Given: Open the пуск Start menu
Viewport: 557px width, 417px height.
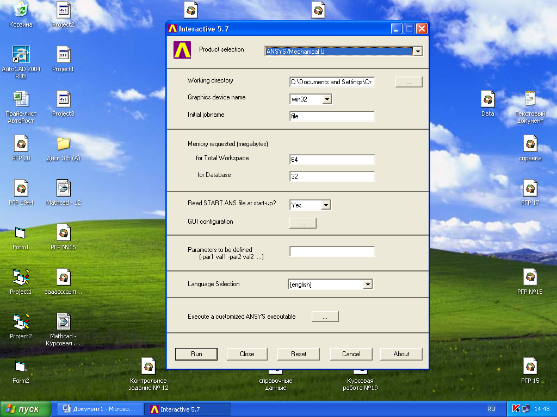Looking at the screenshot, I should coord(26,409).
